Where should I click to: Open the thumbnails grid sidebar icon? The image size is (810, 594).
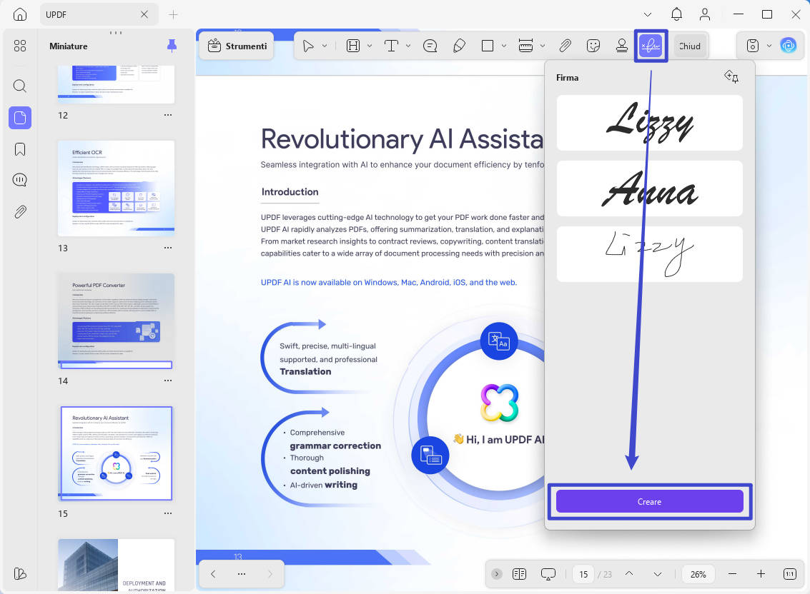tap(19, 46)
